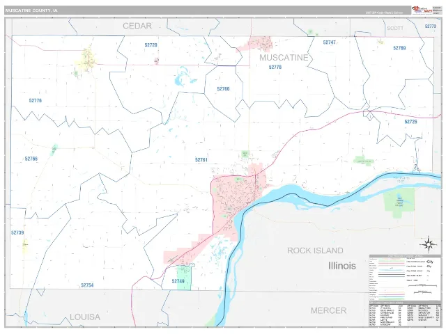Select the MUSCATINE COUNTY, IA title

click(31, 10)
